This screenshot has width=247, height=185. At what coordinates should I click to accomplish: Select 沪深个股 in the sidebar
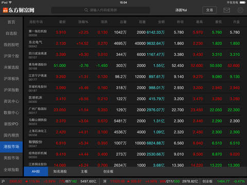click(11, 56)
